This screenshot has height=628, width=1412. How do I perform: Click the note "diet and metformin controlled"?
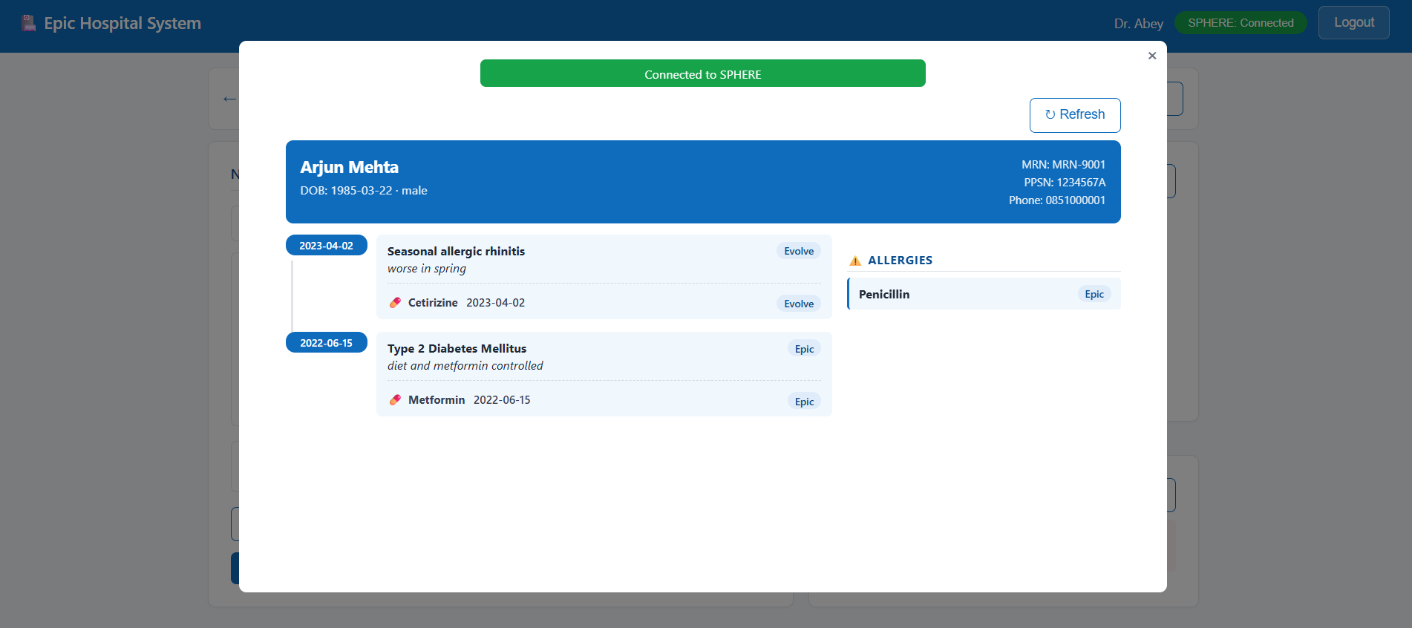click(x=465, y=366)
